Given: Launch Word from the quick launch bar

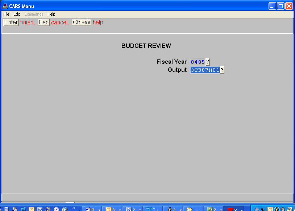Looking at the screenshot, I should point(40,209).
